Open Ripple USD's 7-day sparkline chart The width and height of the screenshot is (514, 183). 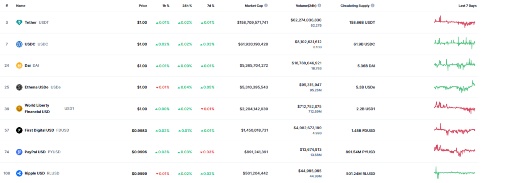pos(454,172)
